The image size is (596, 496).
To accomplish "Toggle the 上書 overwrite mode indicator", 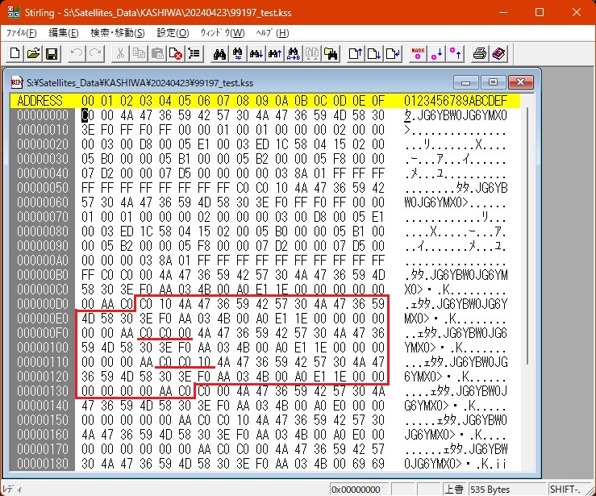I will pos(454,489).
